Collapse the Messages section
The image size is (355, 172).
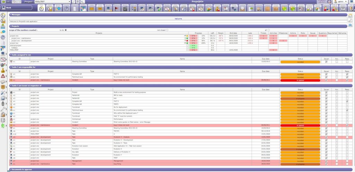coord(10,15)
